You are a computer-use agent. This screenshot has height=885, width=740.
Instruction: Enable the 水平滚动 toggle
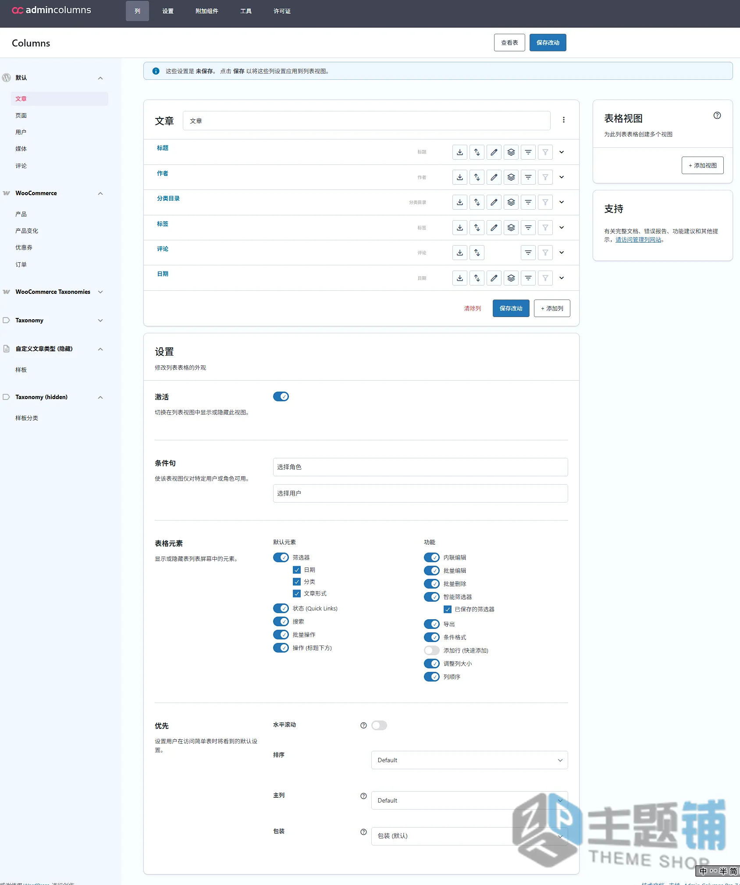(x=379, y=725)
